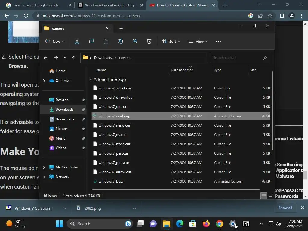
Task: Collapse the 'A long time ago' group
Action: click(91, 79)
